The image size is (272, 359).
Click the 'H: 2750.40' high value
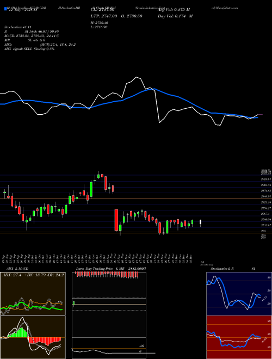pos(100,23)
